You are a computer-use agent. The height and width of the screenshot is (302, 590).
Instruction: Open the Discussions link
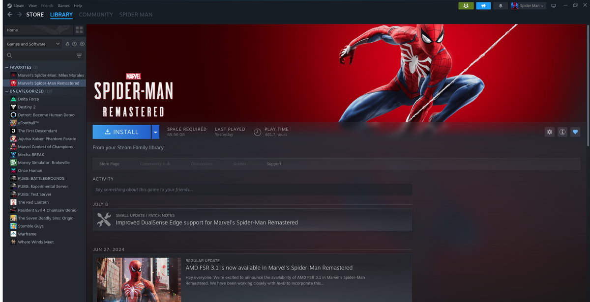(x=202, y=164)
